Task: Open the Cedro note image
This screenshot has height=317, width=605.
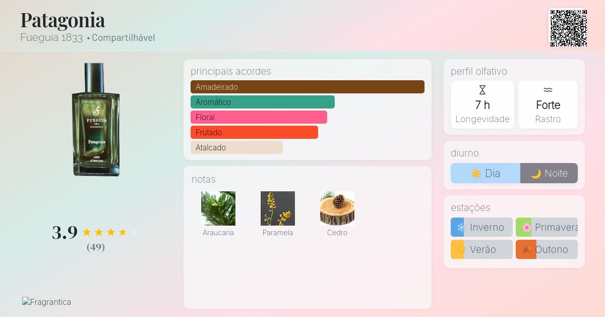Action: click(337, 208)
